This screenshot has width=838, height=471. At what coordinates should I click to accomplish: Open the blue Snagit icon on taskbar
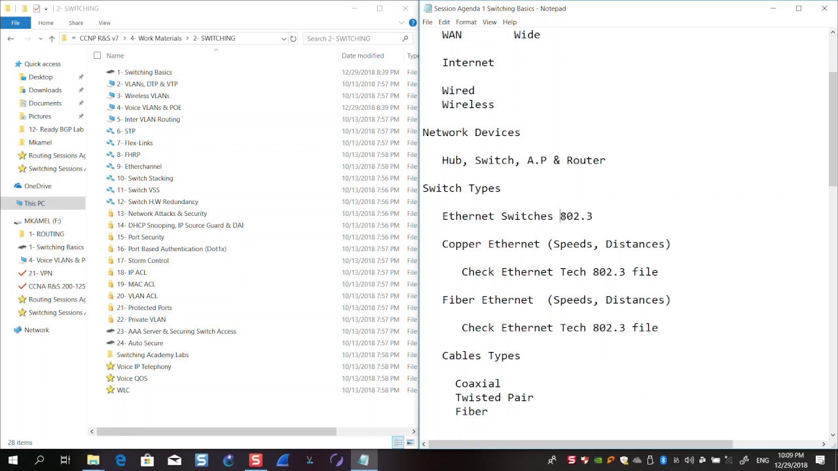(201, 461)
